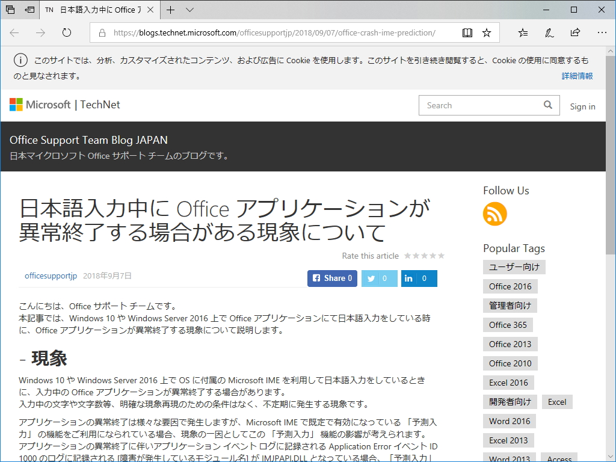Open Windows Ink notes in Edge toolbar
Viewport: 616px width, 462px height.
549,32
